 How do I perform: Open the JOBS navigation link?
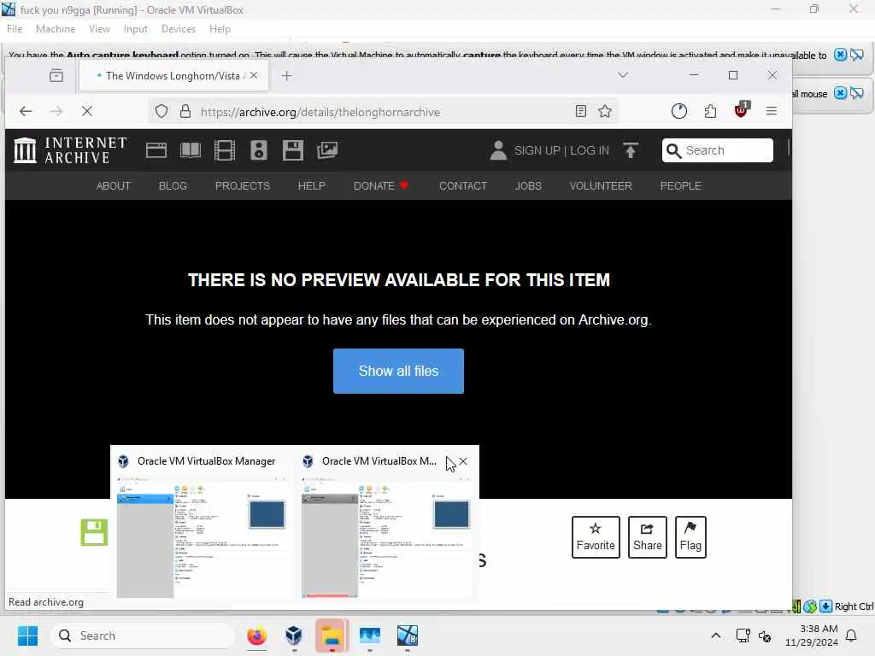tap(528, 185)
